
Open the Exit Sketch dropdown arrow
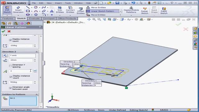(x=7, y=15)
